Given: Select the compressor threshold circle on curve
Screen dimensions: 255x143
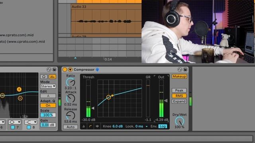Looking at the screenshot, I should coord(109,97).
